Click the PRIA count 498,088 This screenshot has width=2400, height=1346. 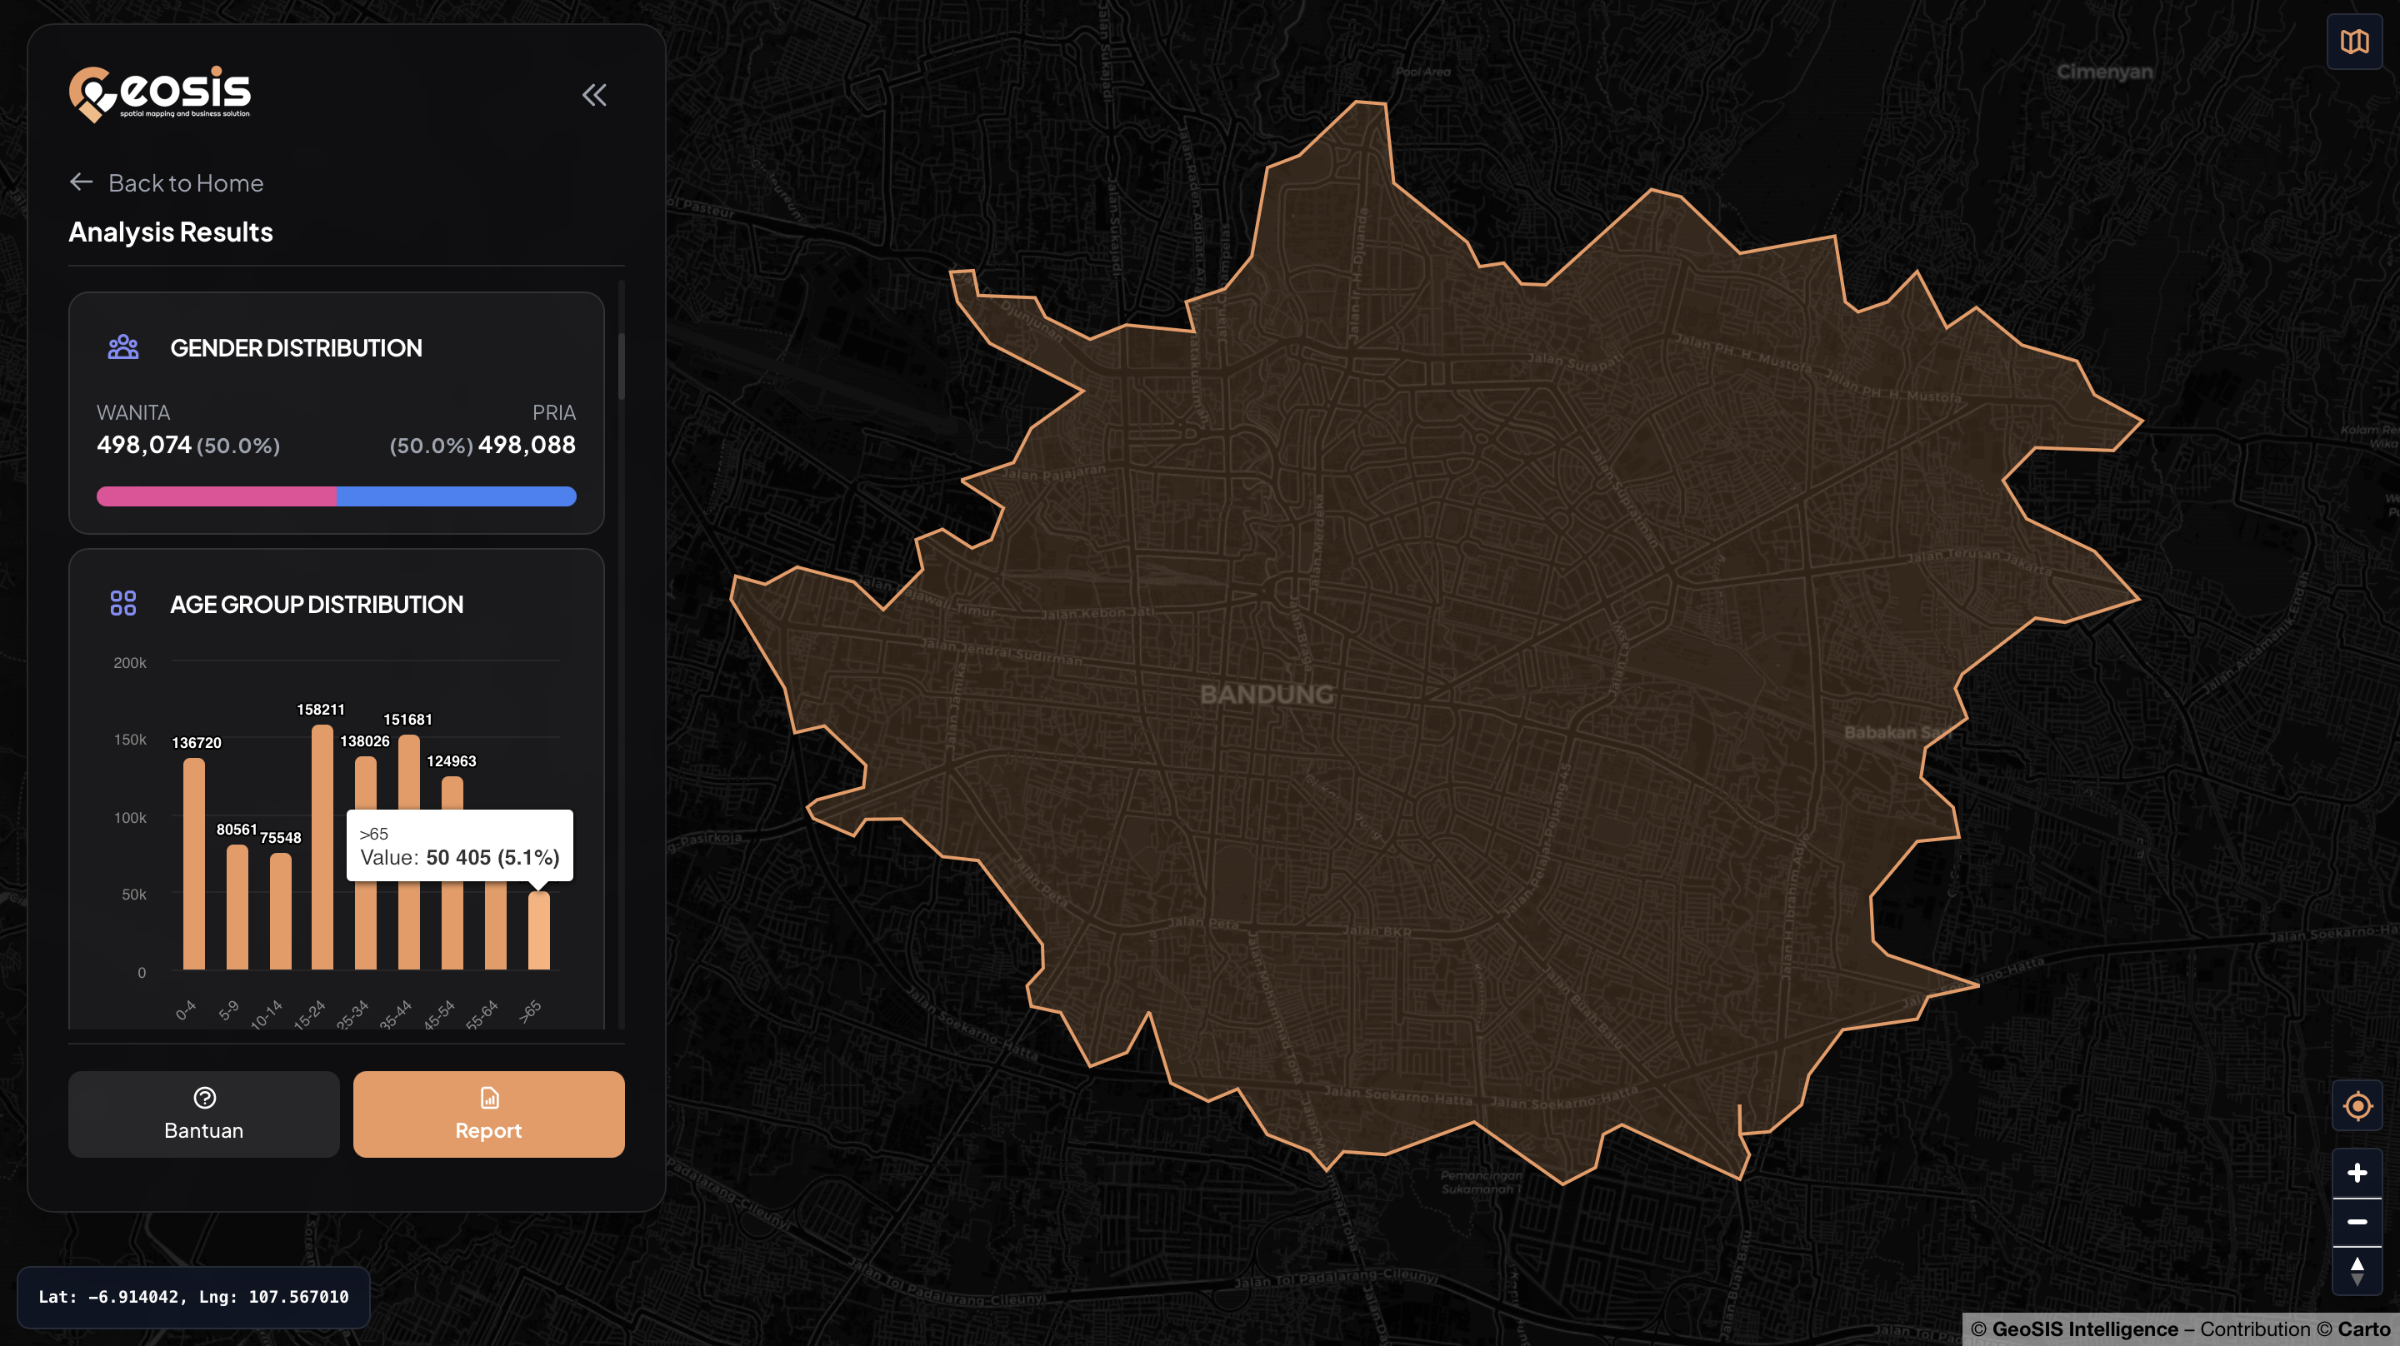527,444
